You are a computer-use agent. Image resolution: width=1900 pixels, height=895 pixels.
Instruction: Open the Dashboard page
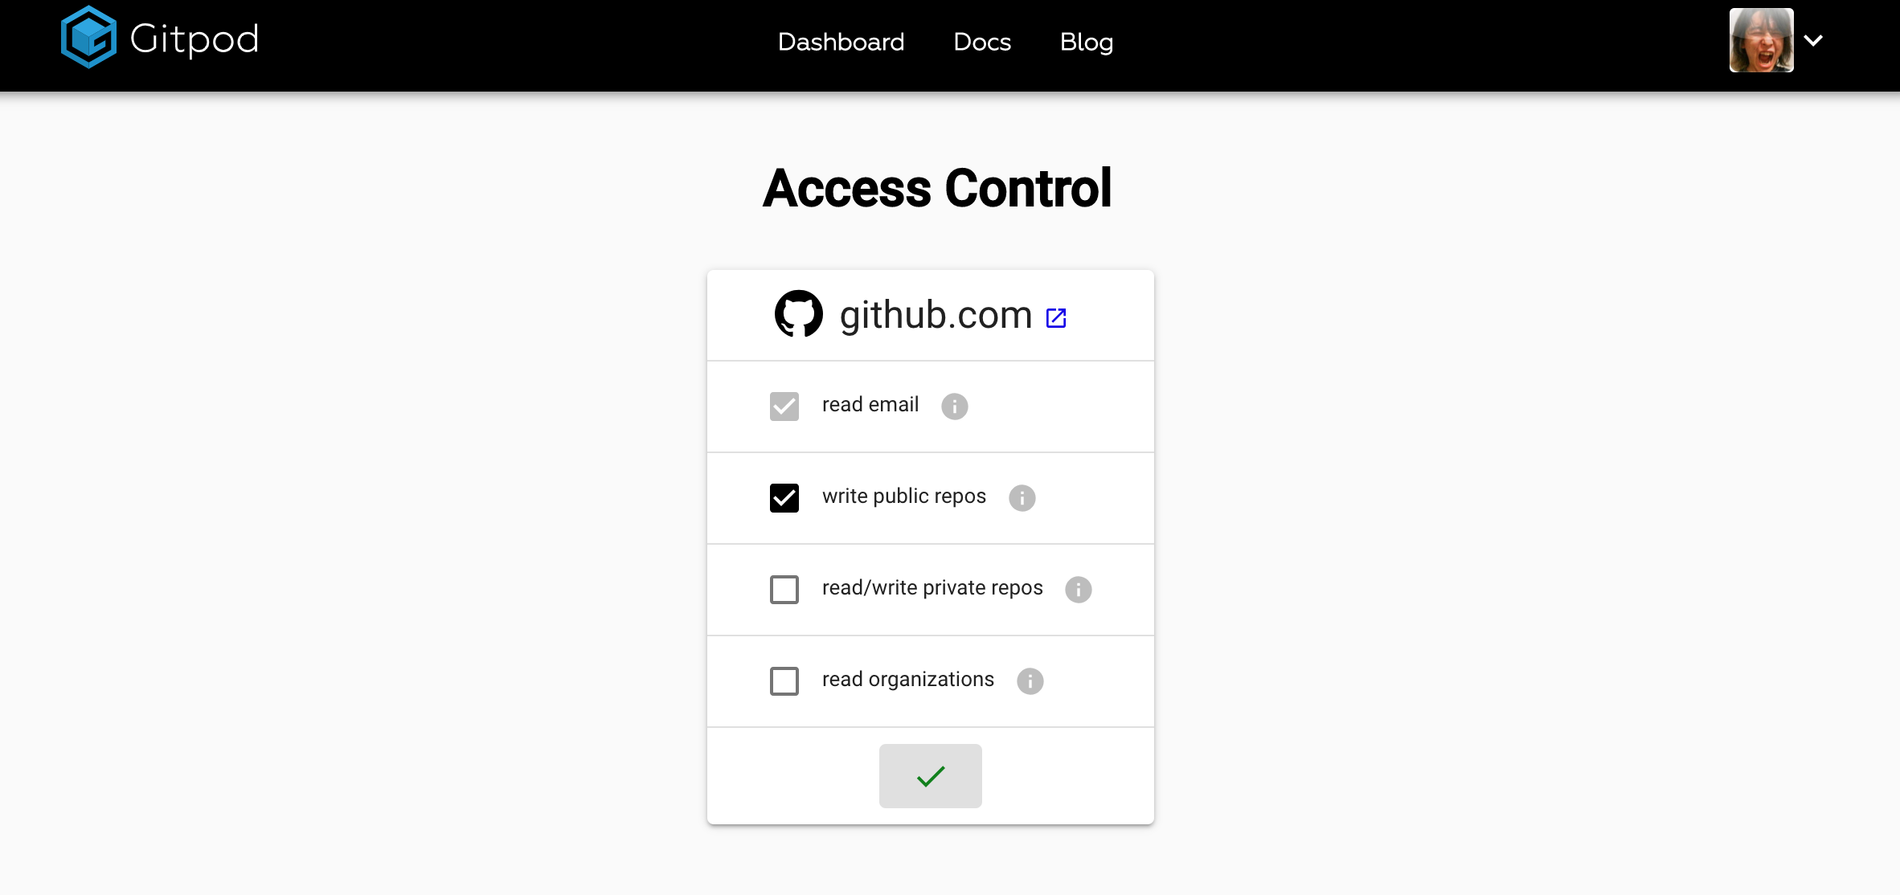[841, 42]
